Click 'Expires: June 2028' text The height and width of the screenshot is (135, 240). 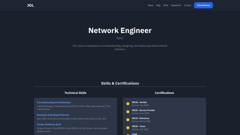coord(140,113)
